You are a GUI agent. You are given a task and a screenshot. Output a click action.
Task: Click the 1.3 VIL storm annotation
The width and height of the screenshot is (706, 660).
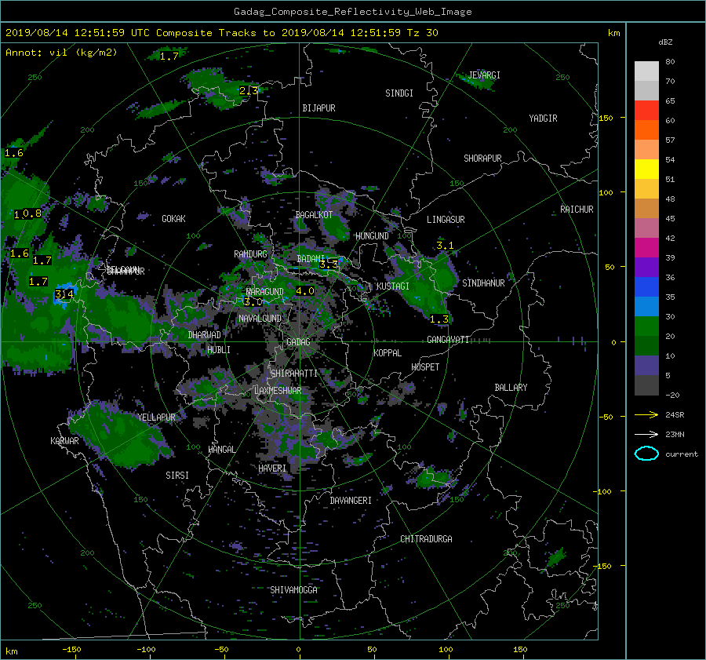coord(439,319)
